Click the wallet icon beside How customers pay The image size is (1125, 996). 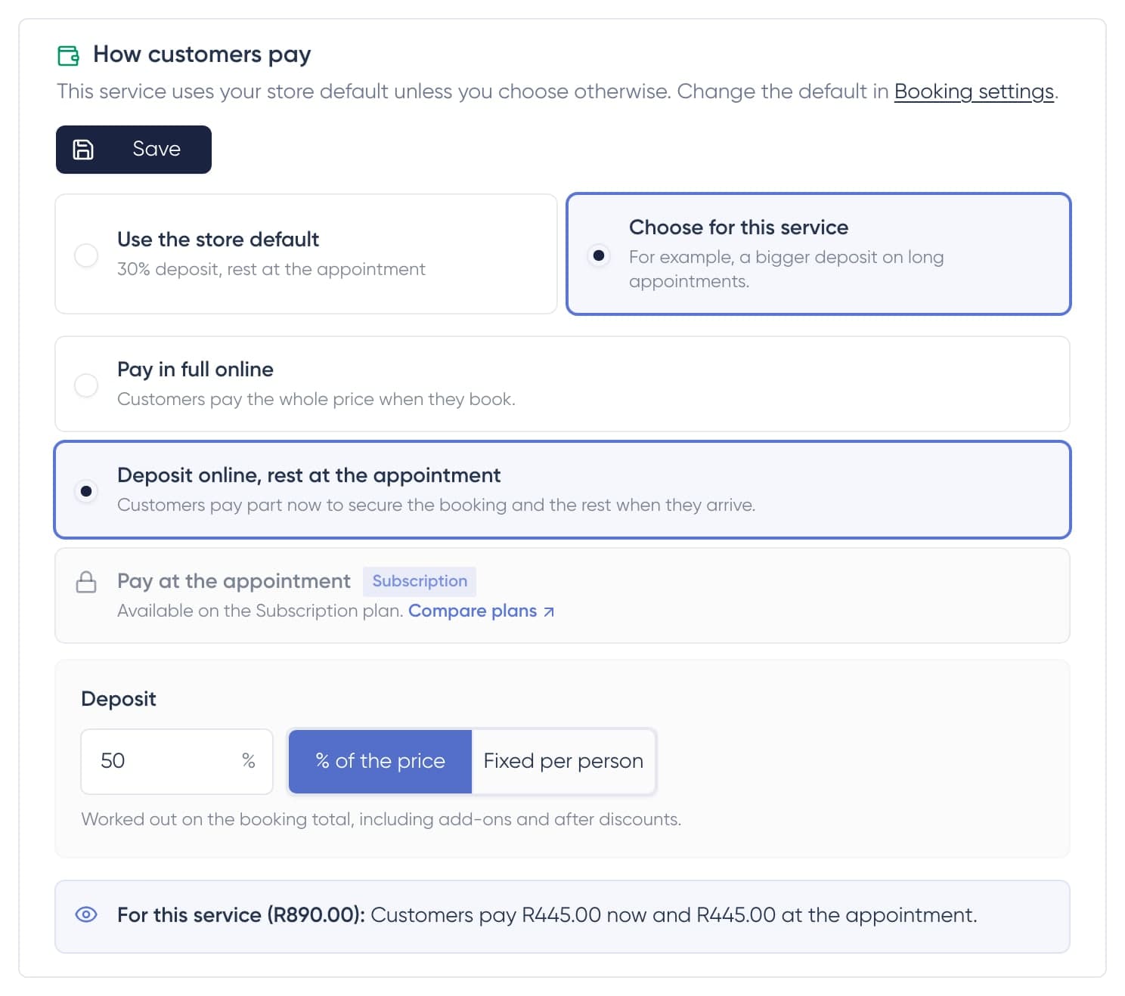point(68,55)
